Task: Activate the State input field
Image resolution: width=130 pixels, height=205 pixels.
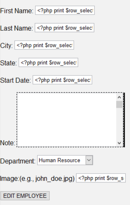Action: point(48,63)
